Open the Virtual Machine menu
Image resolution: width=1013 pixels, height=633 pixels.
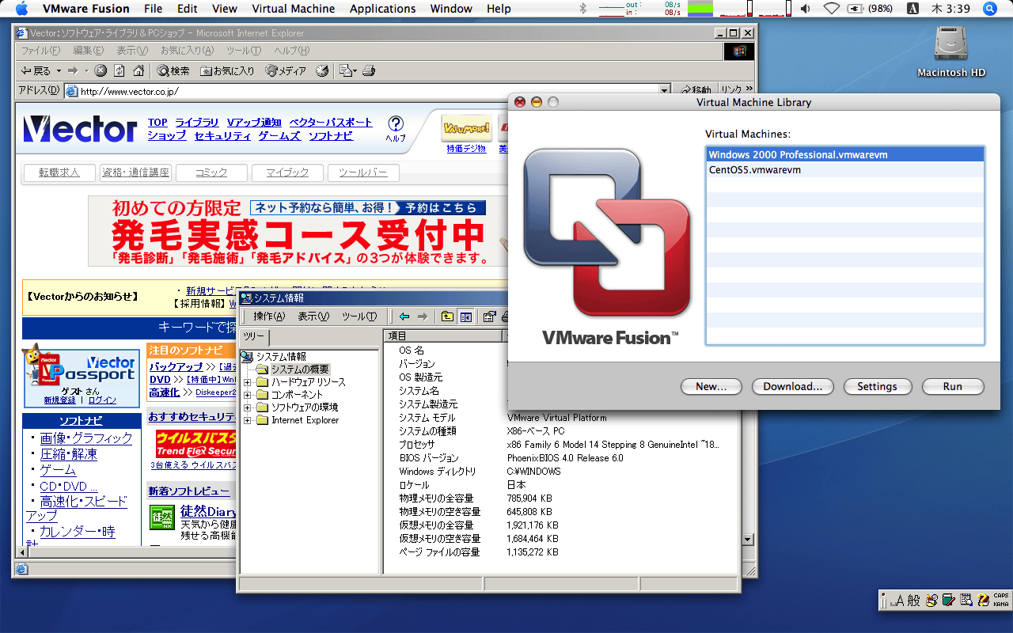pyautogui.click(x=293, y=9)
